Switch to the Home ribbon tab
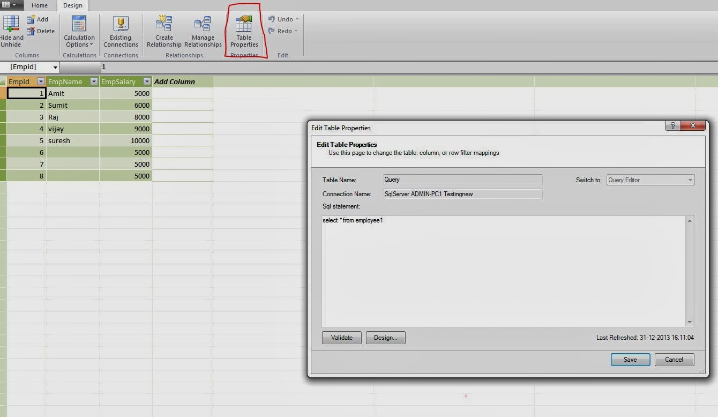This screenshot has width=718, height=417. [x=40, y=5]
